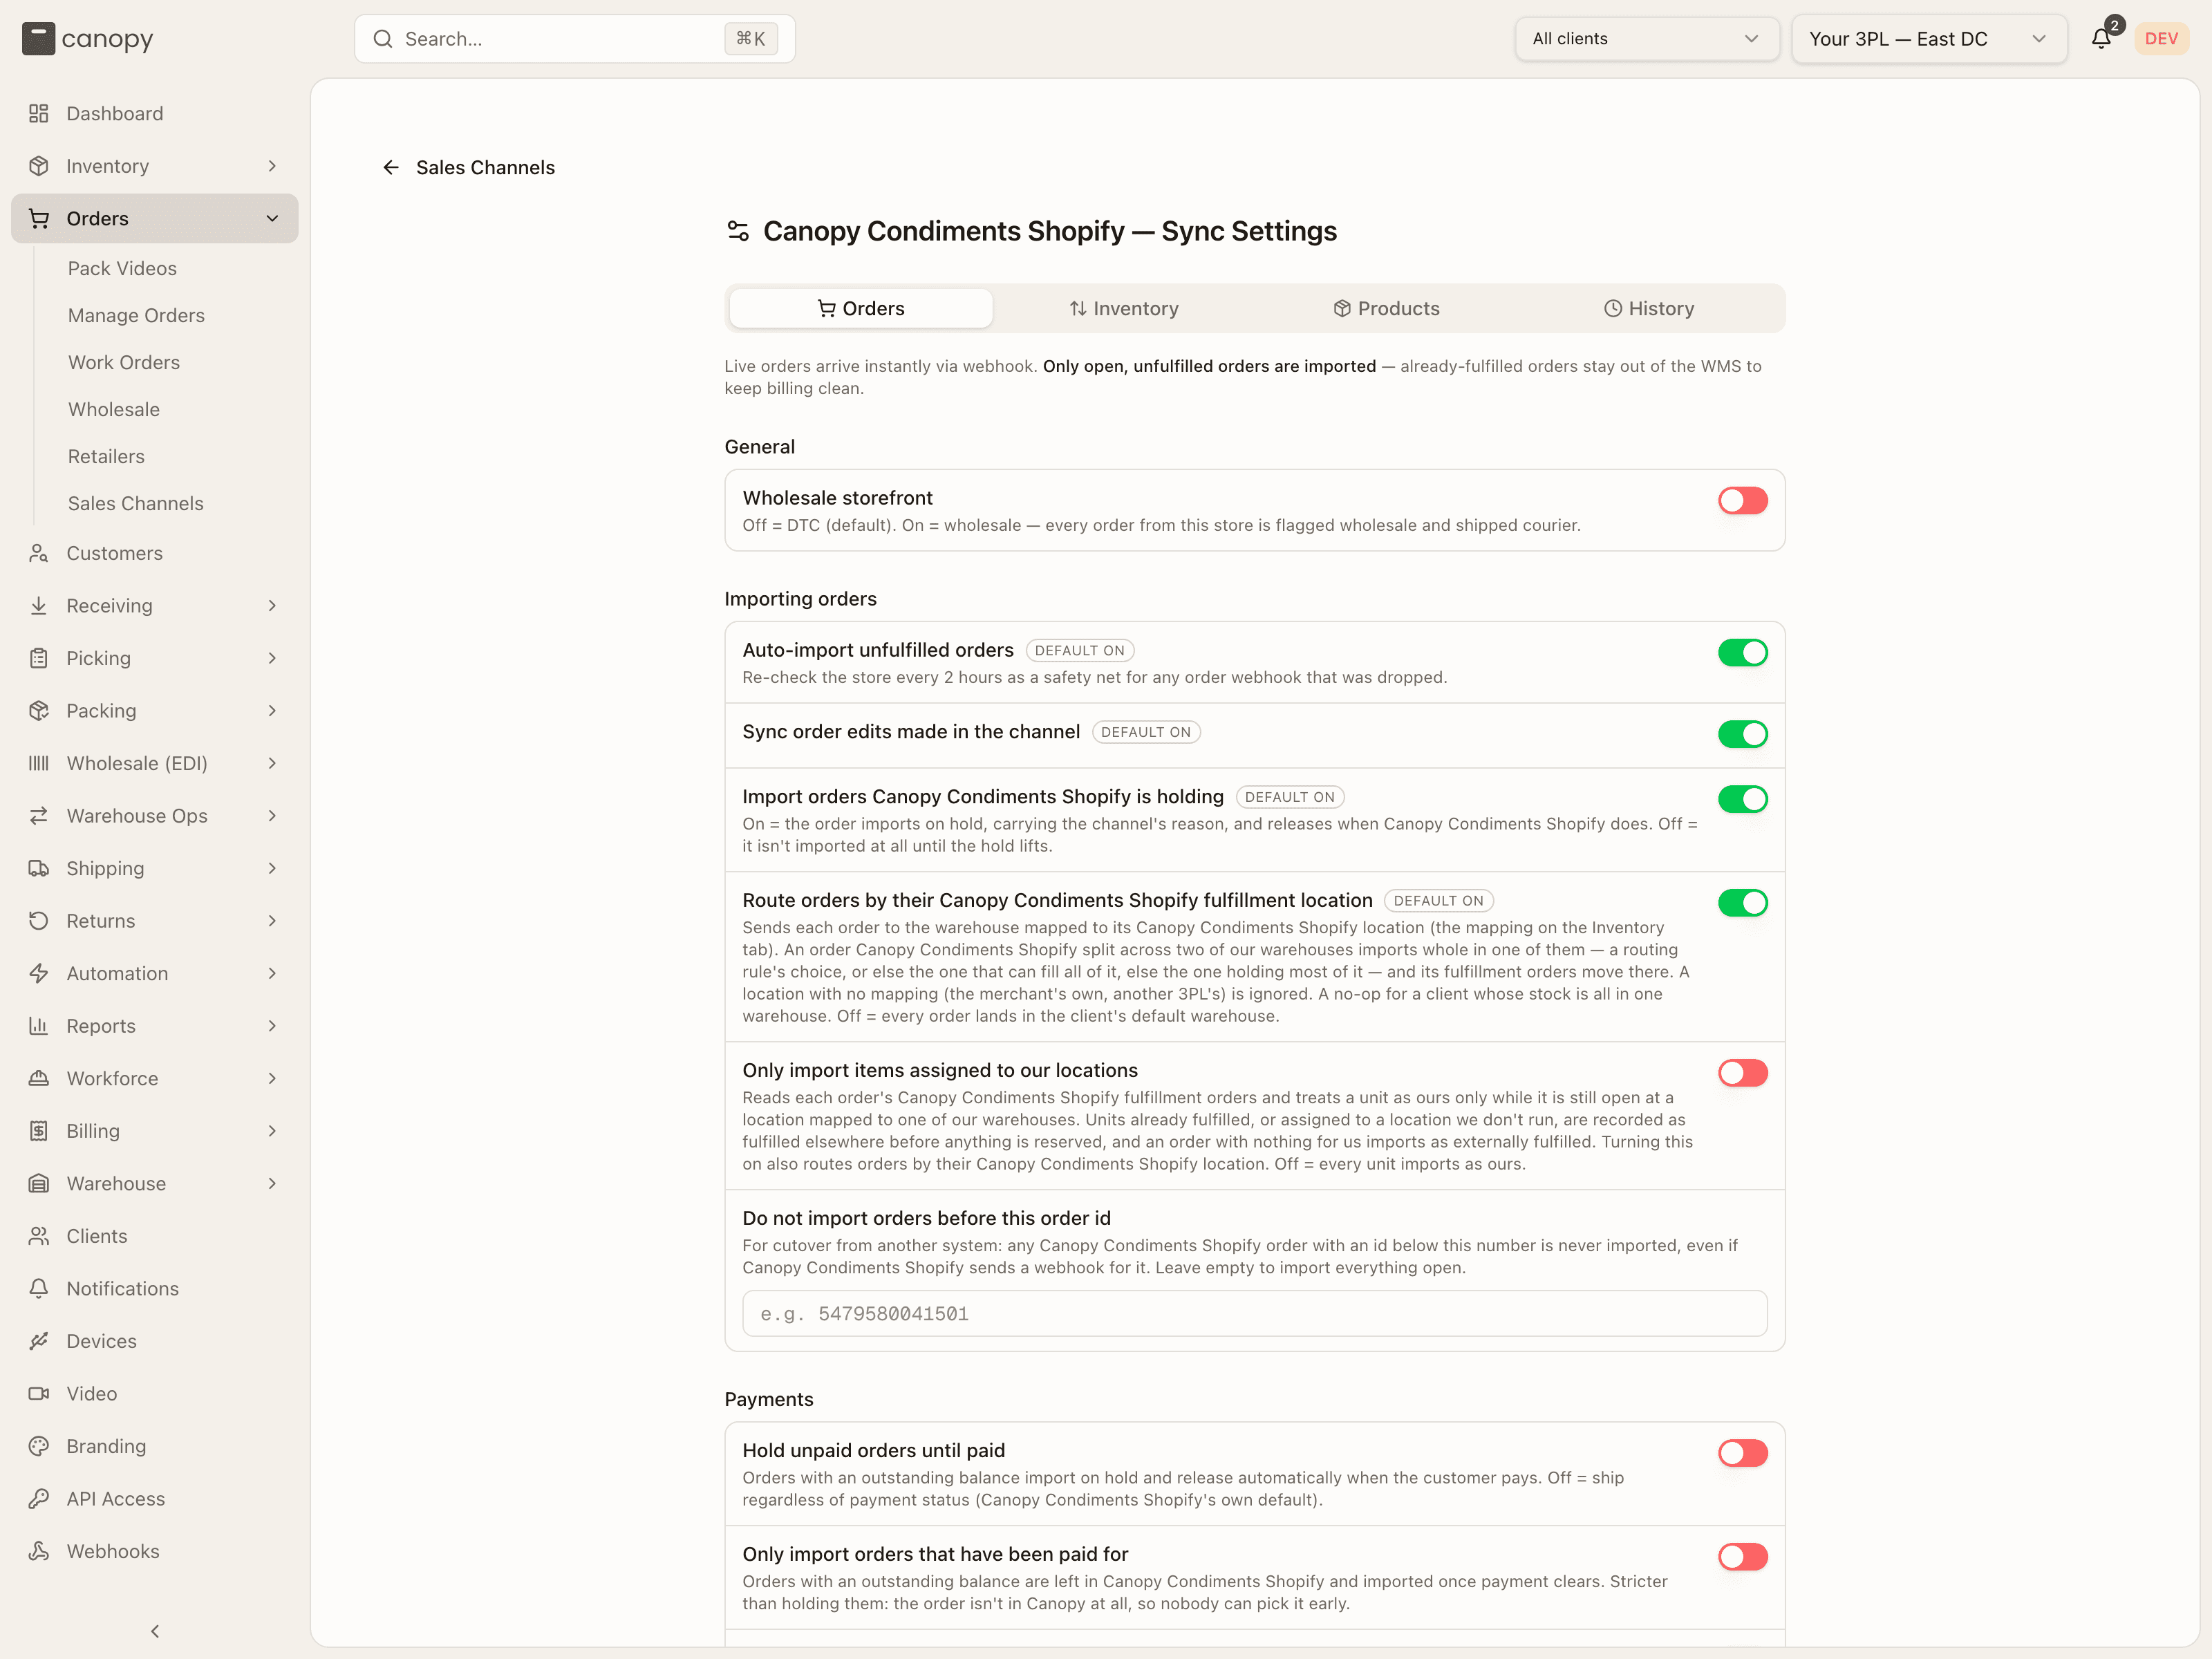Click the Automation lightning bolt icon
Screen dimensions: 2212x1659
pyautogui.click(x=39, y=973)
